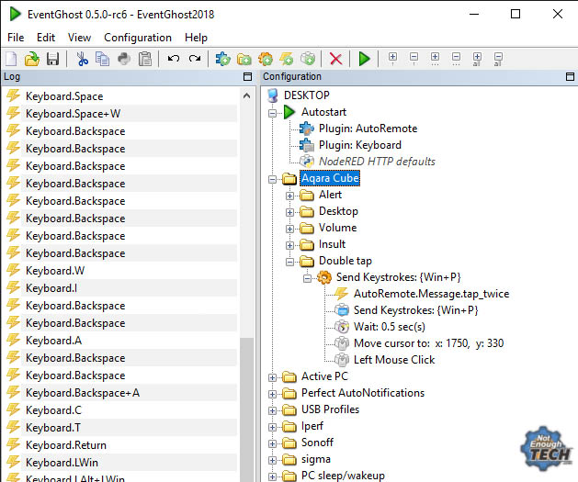Expand the Volume folder
This screenshot has width=578, height=482.
point(290,228)
